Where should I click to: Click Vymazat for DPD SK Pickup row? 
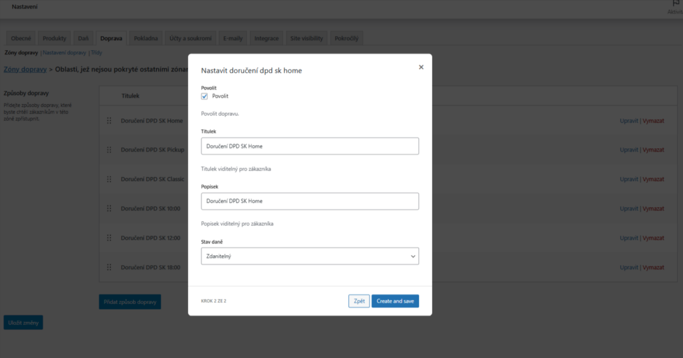coord(654,150)
